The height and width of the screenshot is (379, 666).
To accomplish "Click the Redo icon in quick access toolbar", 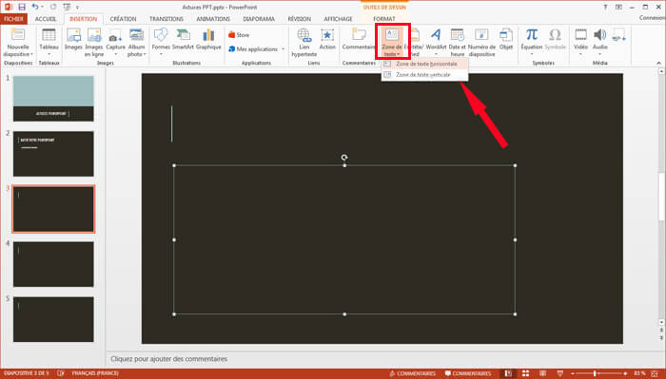I will [53, 7].
